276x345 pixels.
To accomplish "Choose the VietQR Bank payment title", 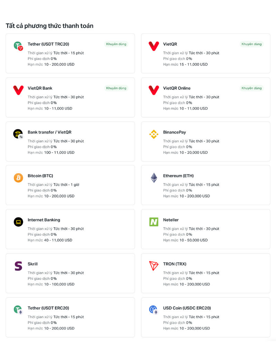I will pyautogui.click(x=40, y=88).
